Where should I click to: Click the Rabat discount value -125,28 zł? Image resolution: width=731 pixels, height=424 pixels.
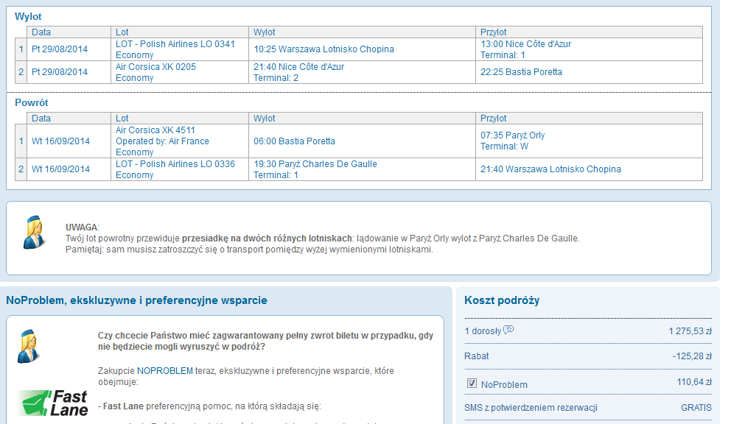tap(692, 356)
